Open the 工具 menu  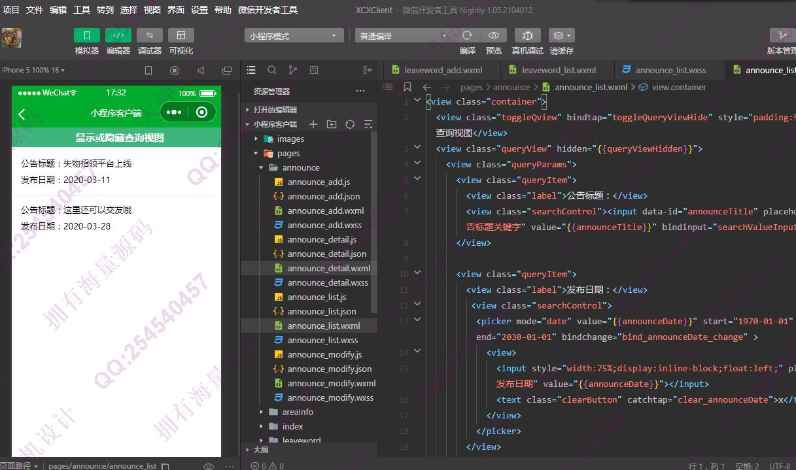(82, 10)
